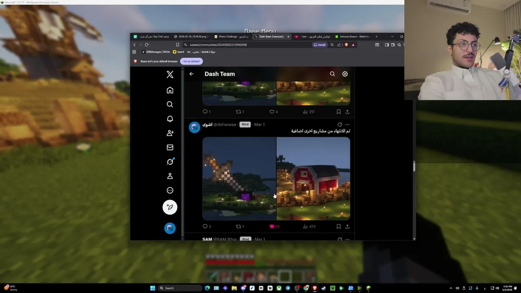Image resolution: width=521 pixels, height=293 pixels.
Task: Switch to Photo Challenge browser tab
Action: coord(232,37)
